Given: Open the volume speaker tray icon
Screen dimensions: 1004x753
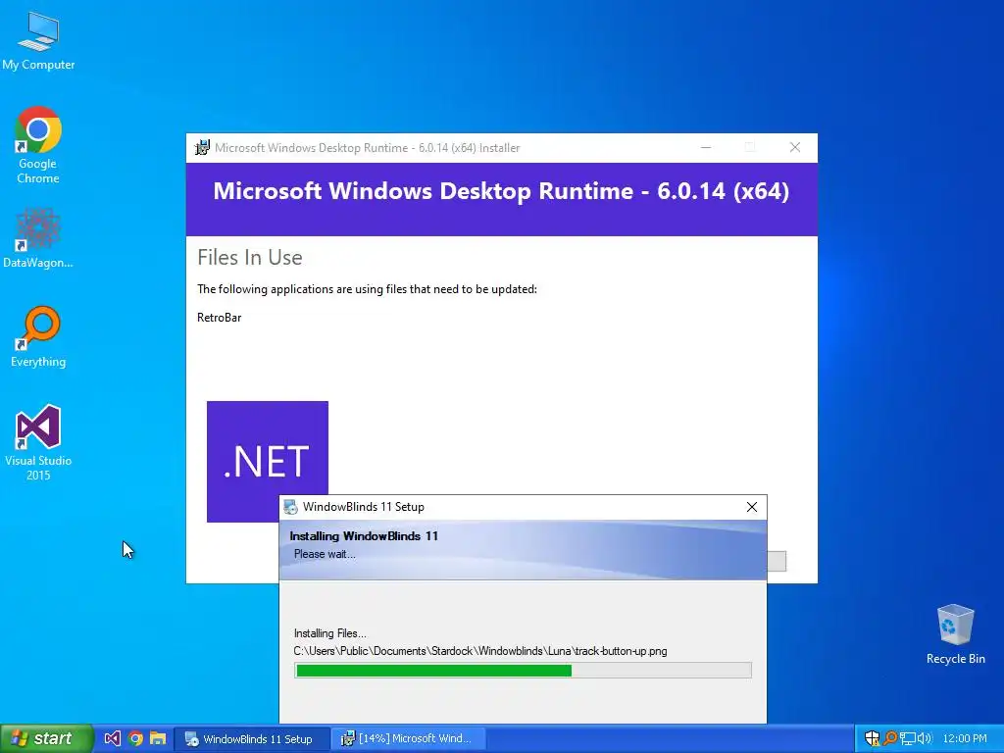Looking at the screenshot, I should [924, 738].
